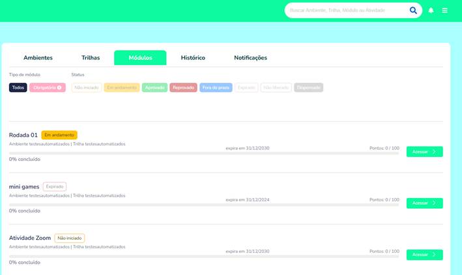
Task: Open the notifications bell icon
Action: pyautogui.click(x=431, y=10)
